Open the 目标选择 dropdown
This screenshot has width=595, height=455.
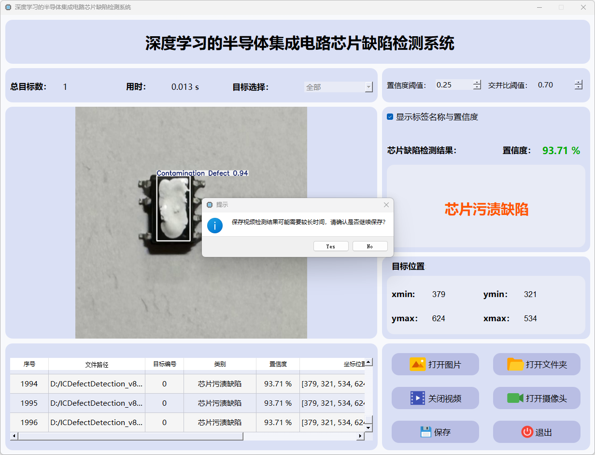pyautogui.click(x=368, y=87)
